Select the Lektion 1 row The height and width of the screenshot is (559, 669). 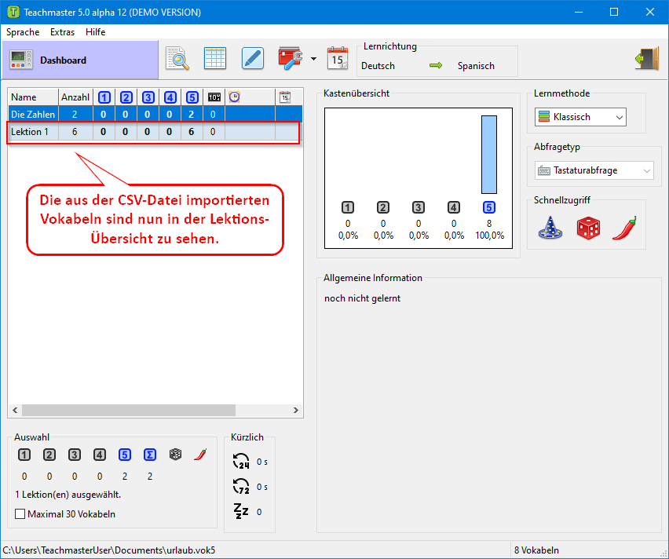click(x=30, y=132)
